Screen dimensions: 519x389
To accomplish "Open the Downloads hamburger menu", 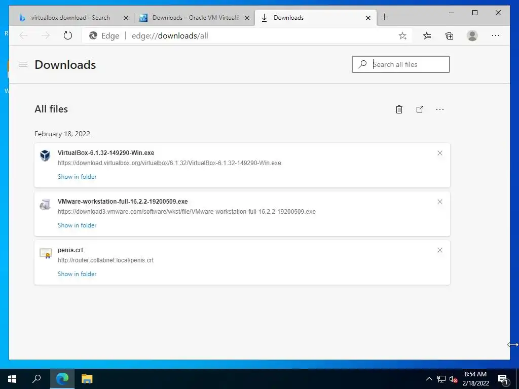I will coord(23,64).
